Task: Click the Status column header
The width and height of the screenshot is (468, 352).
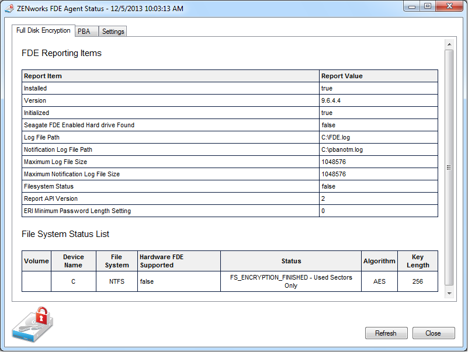Action: [291, 261]
